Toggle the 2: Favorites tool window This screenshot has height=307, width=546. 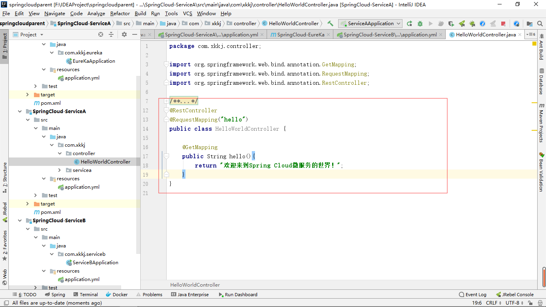pos(4,245)
